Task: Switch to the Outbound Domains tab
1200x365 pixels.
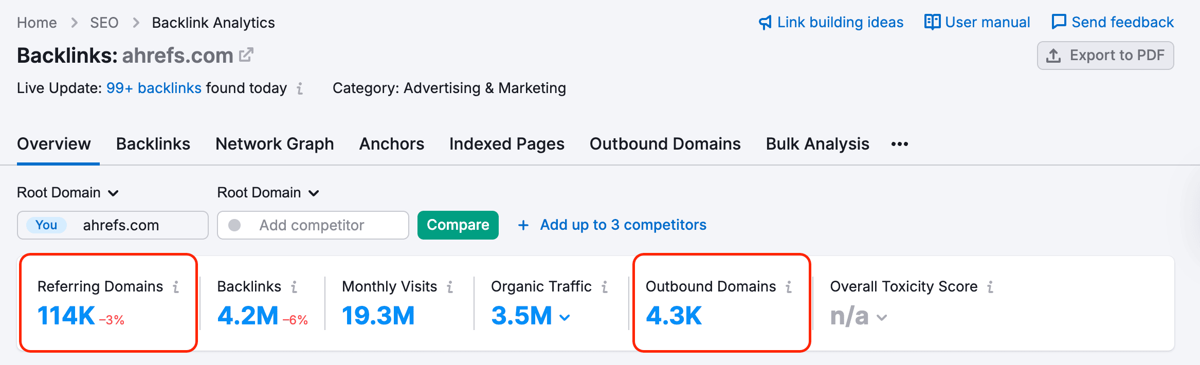Action: (665, 144)
